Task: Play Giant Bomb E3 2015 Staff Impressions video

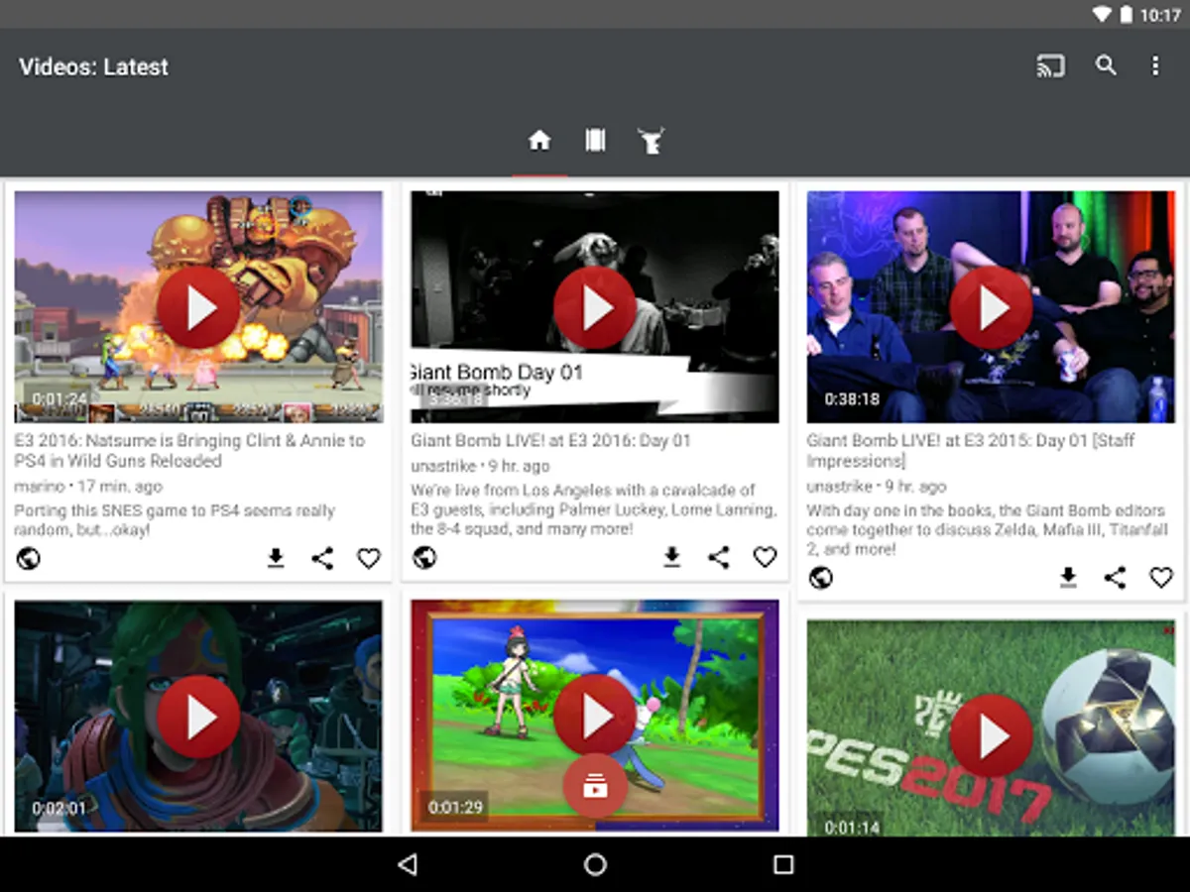Action: click(x=991, y=307)
